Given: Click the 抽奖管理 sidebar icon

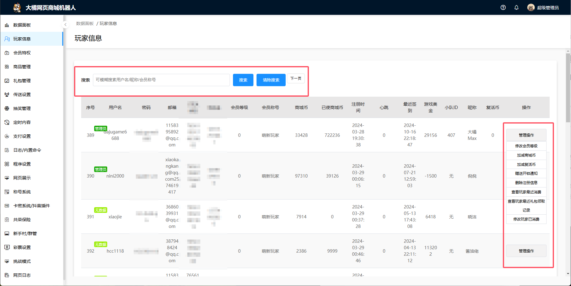Looking at the screenshot, I should (x=7, y=108).
